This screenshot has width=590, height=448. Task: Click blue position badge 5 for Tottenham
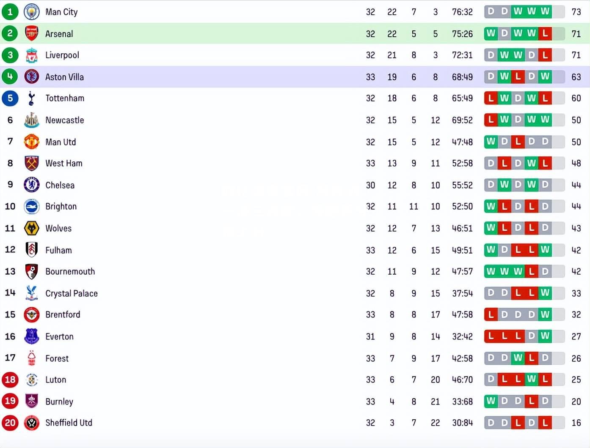point(10,98)
